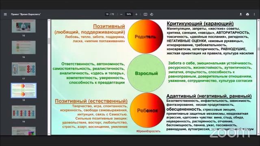The height and width of the screenshot is (146, 260).
Task: Click heading 'Критикующий (карающий)'
Action: [200, 24]
